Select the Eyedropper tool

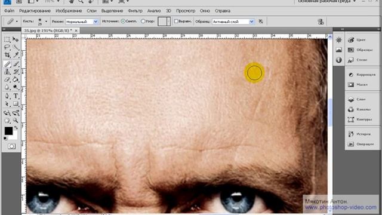pos(16,55)
